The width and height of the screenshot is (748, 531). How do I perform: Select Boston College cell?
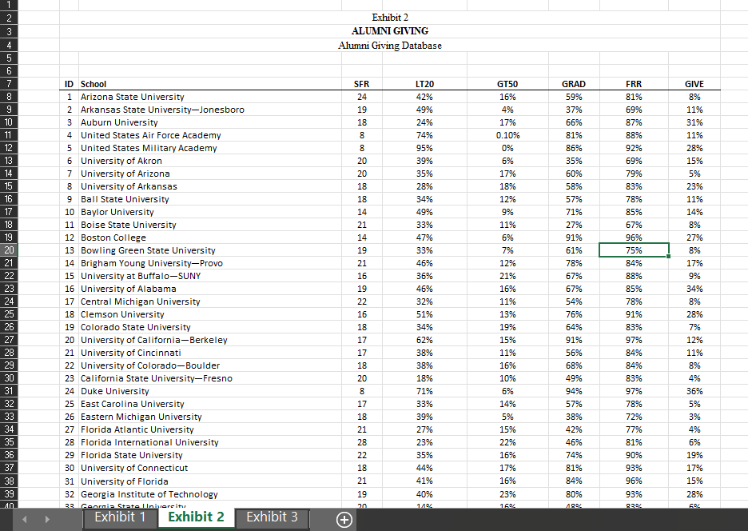(210, 238)
